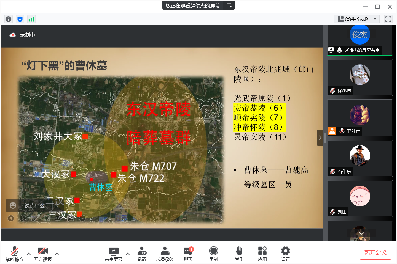Click the blue security shield icon
This screenshot has width=397, height=264.
20,19
